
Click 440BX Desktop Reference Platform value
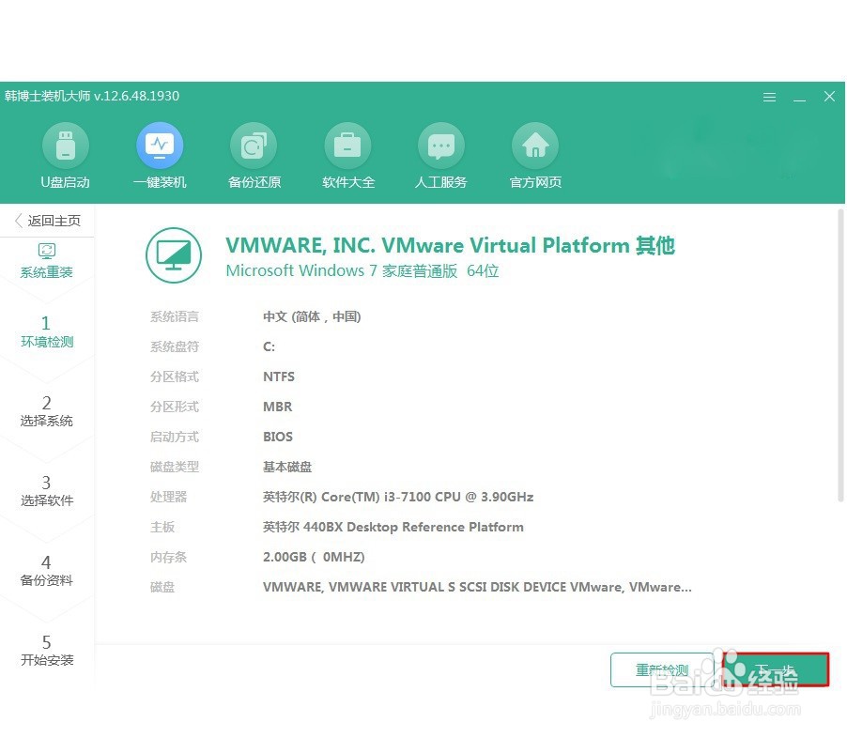point(393,527)
